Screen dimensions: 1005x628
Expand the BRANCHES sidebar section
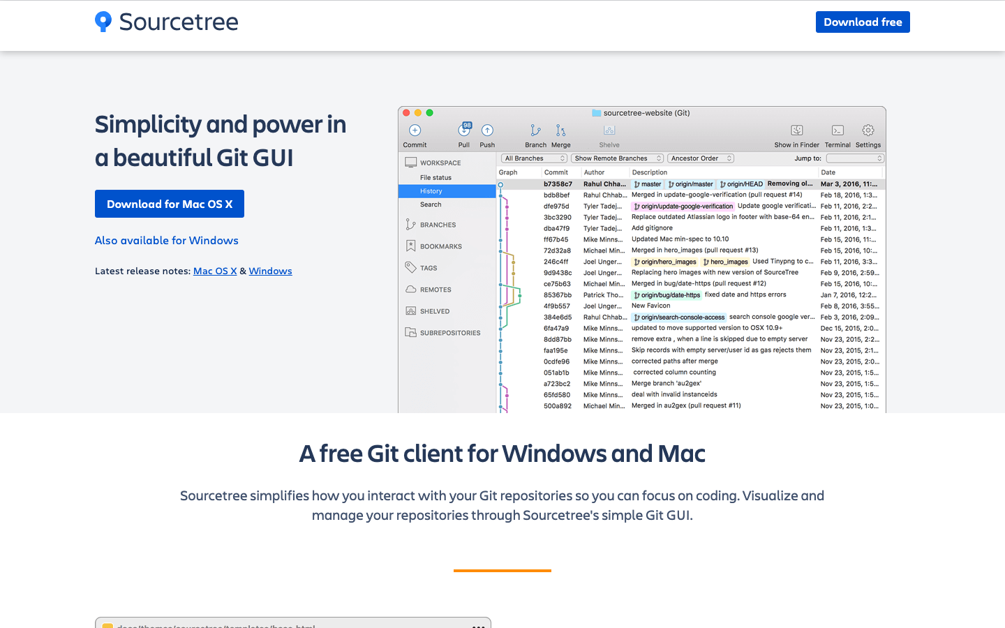click(x=438, y=225)
